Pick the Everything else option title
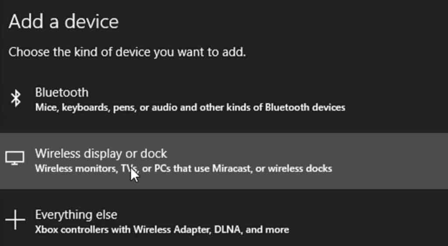The height and width of the screenshot is (246, 448). coord(76,215)
